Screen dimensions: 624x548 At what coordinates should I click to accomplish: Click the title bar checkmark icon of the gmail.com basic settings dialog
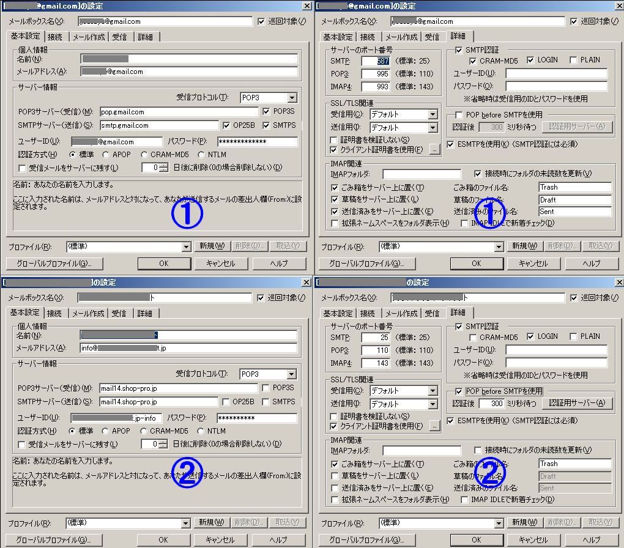click(x=306, y=6)
